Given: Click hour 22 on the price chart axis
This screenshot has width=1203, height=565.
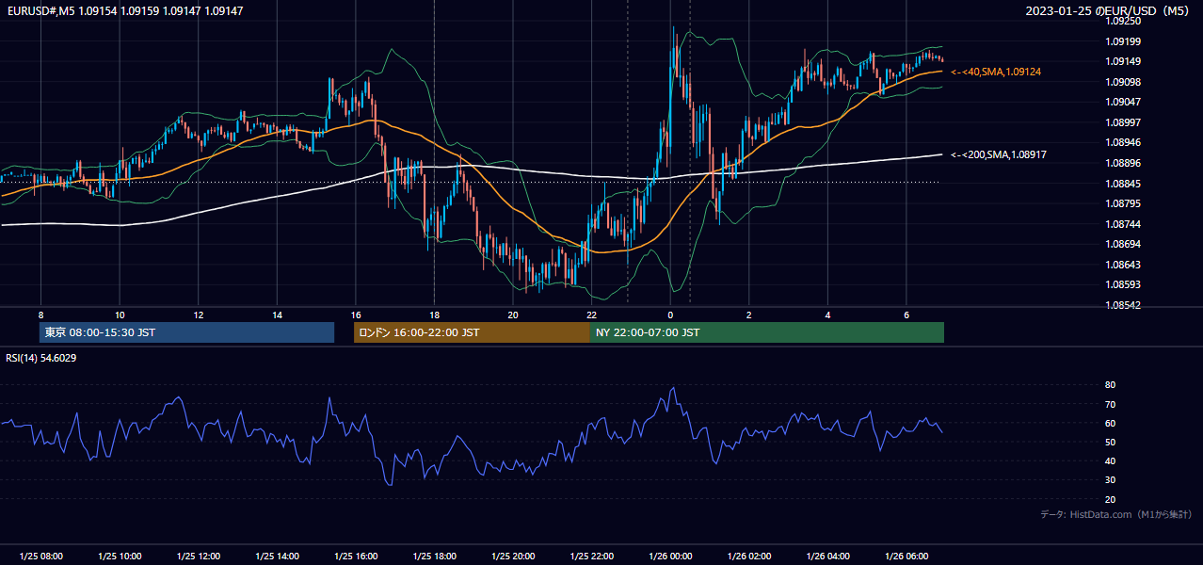Looking at the screenshot, I should tap(592, 315).
